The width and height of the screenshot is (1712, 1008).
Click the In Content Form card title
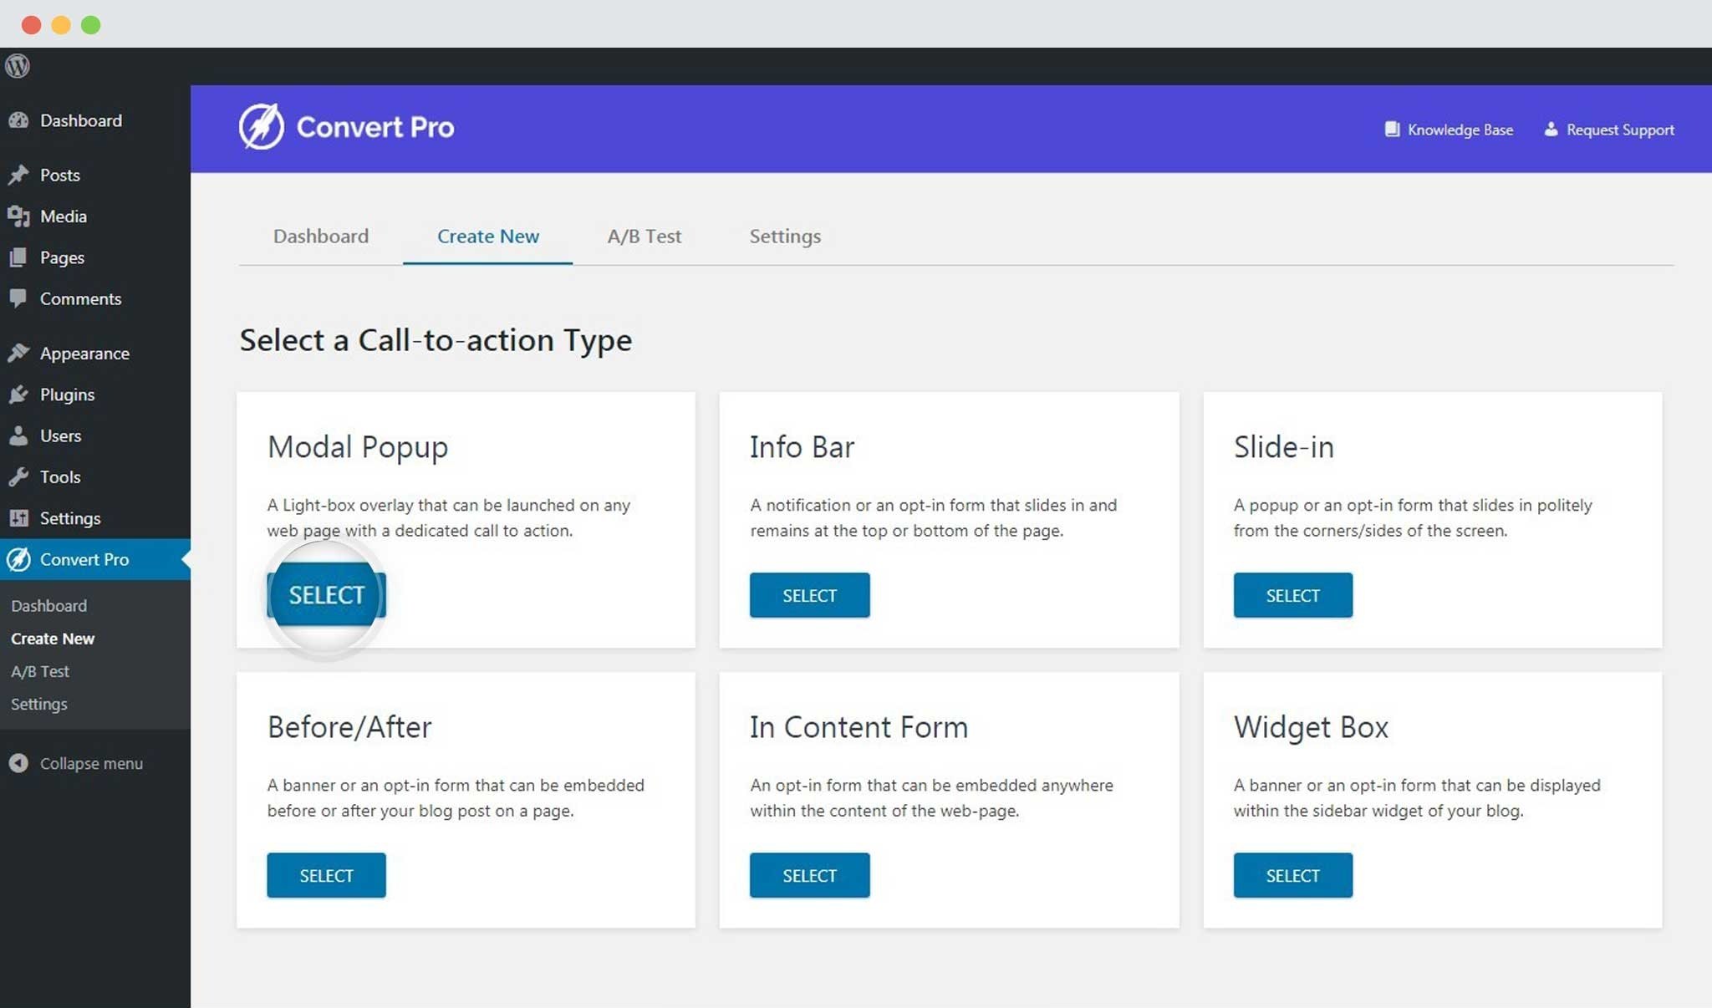859,727
